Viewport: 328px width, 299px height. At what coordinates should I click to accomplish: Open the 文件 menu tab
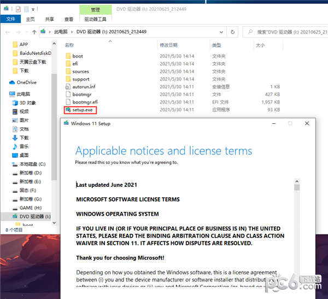(x=10, y=19)
